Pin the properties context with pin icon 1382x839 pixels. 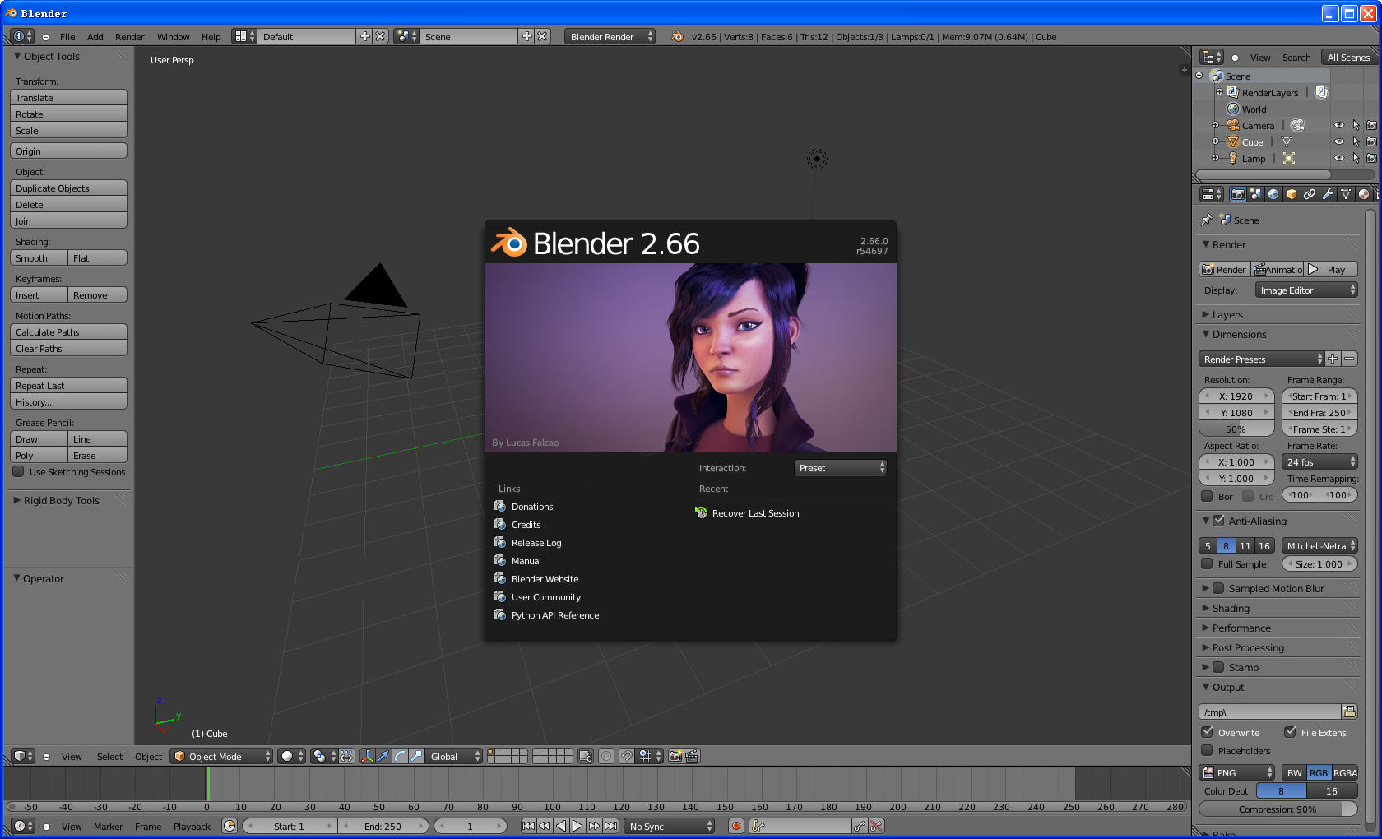coord(1207,220)
